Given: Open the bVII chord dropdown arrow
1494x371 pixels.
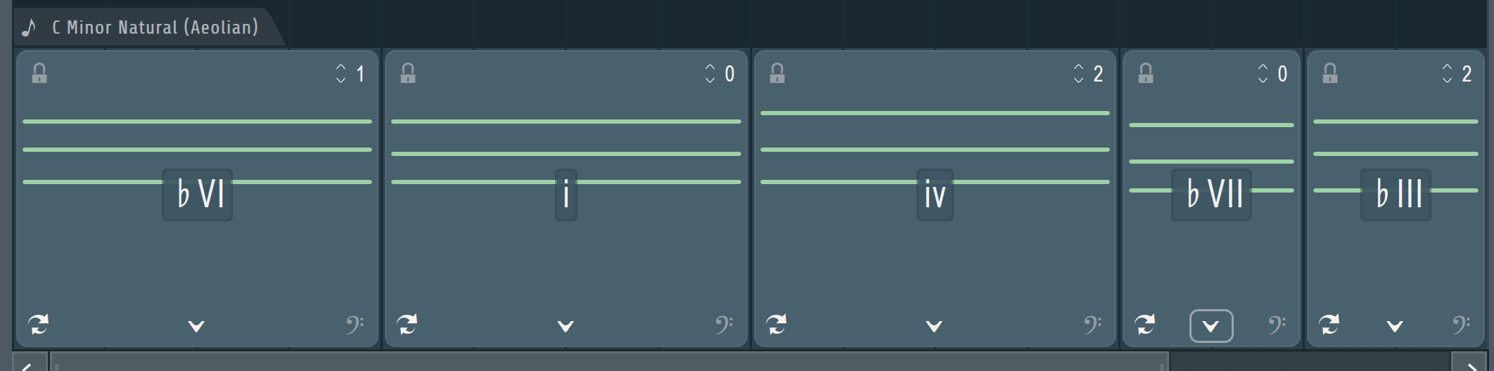Looking at the screenshot, I should (x=1211, y=326).
